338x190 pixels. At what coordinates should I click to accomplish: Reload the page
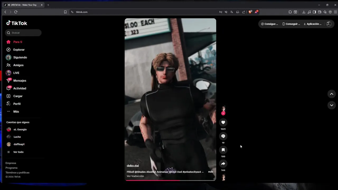pos(16,12)
